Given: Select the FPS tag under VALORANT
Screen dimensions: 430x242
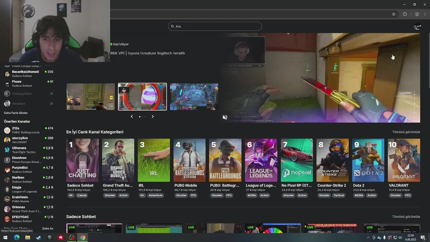Looking at the screenshot, I should point(407,195).
